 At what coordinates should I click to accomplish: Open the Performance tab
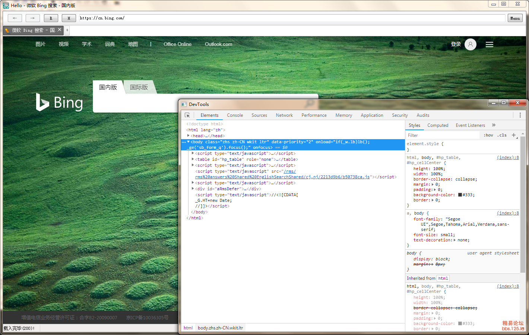tap(314, 115)
